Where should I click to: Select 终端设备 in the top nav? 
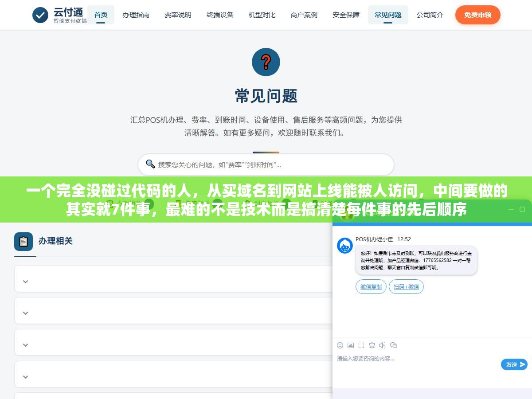[220, 15]
